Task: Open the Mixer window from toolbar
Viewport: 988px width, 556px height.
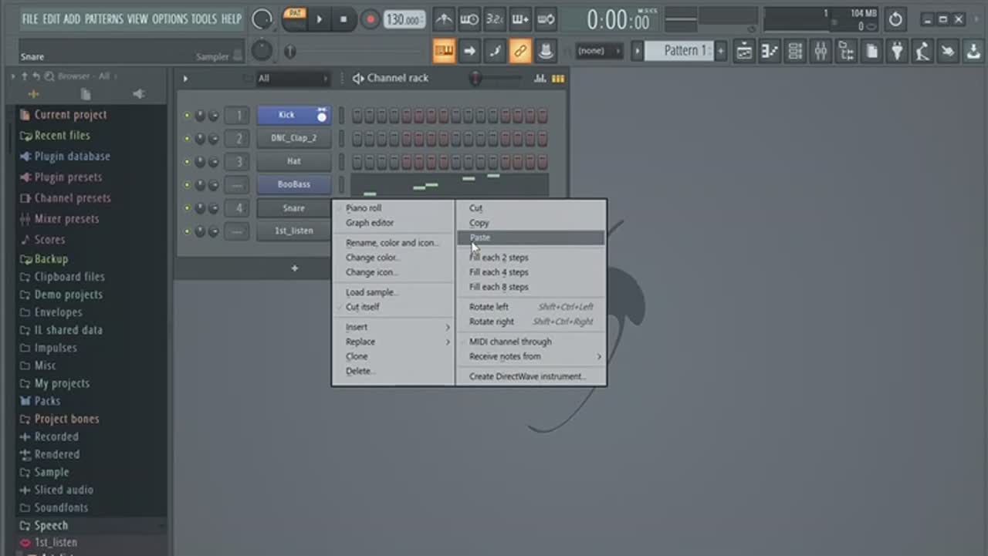Action: pyautogui.click(x=821, y=52)
